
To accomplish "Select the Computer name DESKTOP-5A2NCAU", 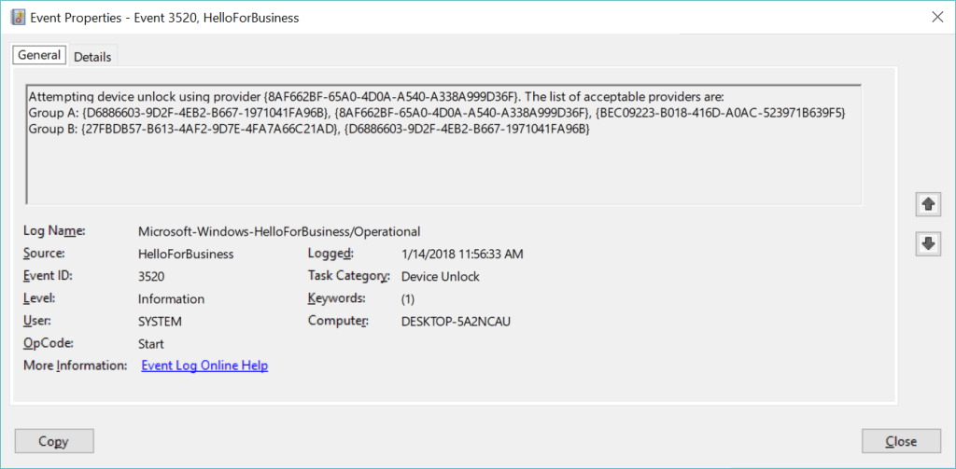I will pyautogui.click(x=456, y=322).
